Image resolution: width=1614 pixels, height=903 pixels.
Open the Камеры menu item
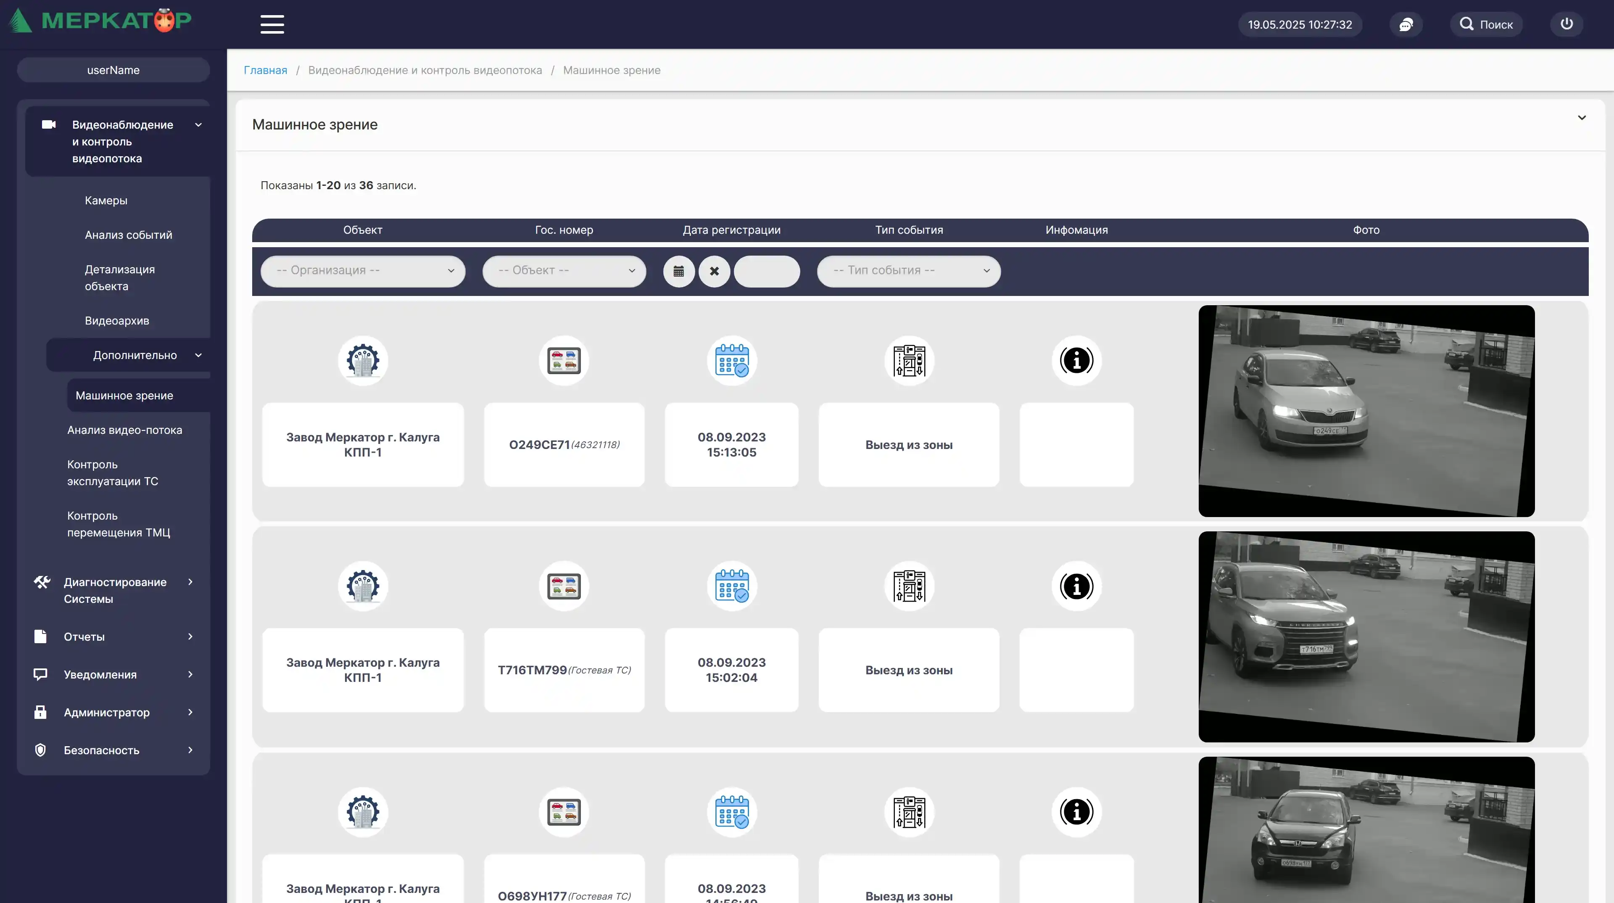coord(106,201)
